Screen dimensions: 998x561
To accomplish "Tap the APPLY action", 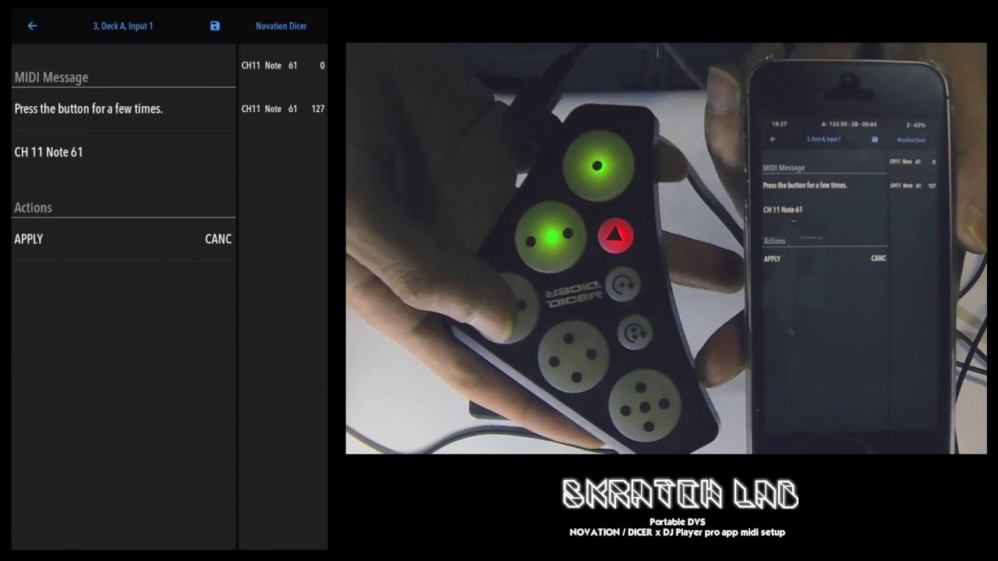I will pyautogui.click(x=29, y=239).
